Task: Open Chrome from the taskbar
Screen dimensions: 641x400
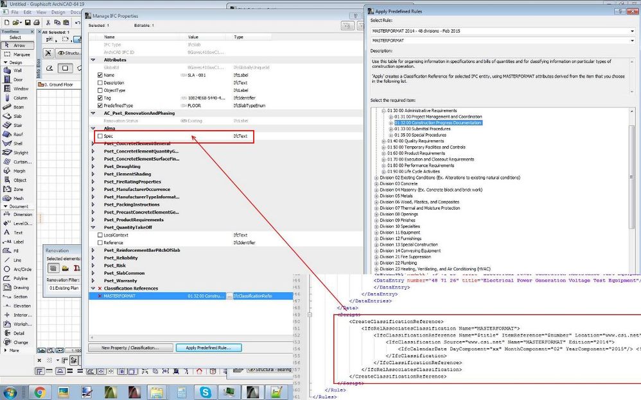Action: pos(40,393)
